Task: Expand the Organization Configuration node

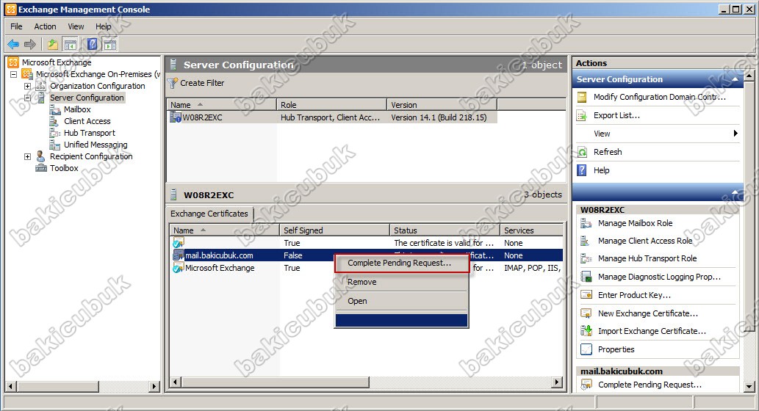Action: (28, 86)
